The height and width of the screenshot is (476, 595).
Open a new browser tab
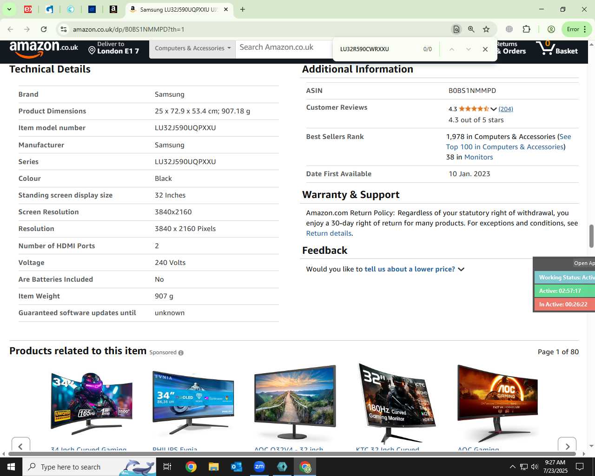243,9
